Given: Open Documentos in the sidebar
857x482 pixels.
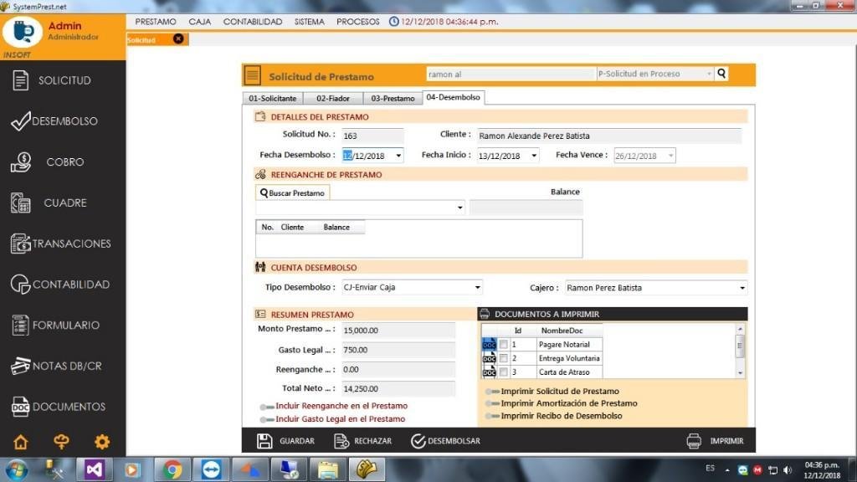Looking at the screenshot, I should pos(58,407).
